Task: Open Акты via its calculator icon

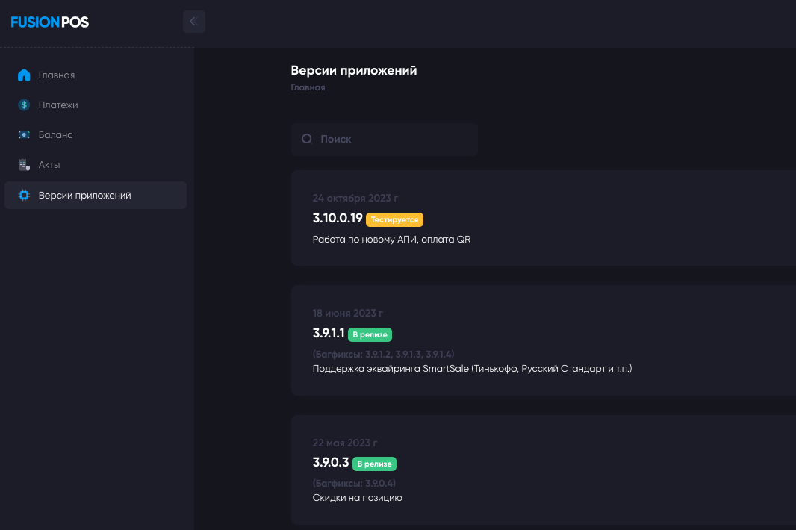Action: click(24, 164)
